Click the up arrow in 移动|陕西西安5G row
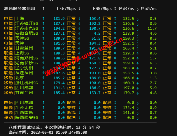This screenshot has height=136, width=177. coord(43,117)
